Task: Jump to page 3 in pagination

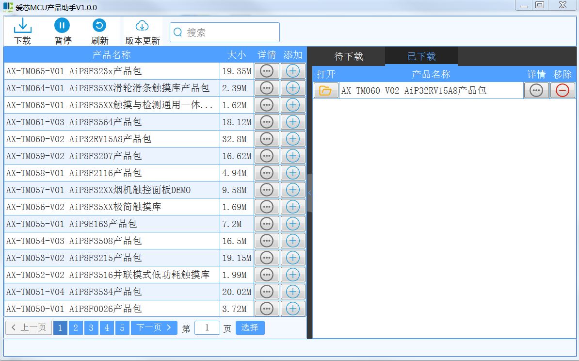Action: point(91,328)
